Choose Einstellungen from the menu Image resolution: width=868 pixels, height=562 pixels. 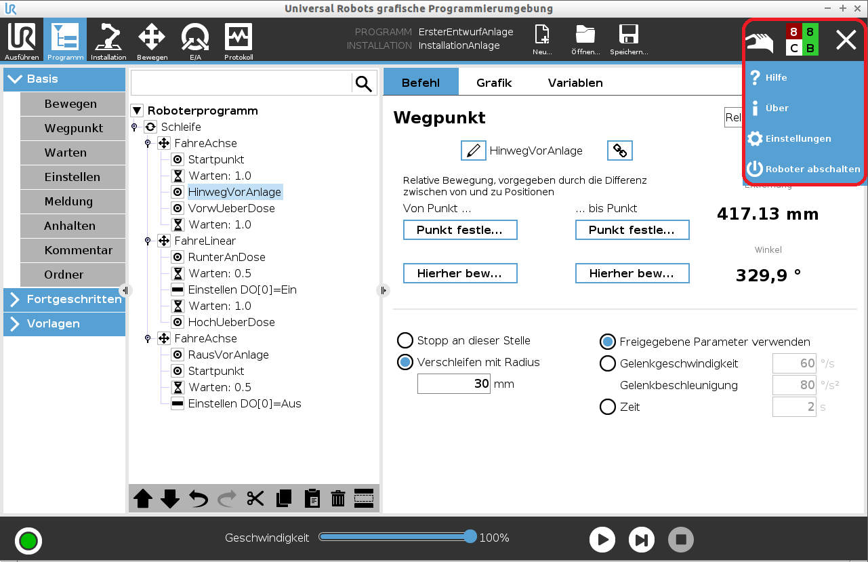(x=798, y=138)
